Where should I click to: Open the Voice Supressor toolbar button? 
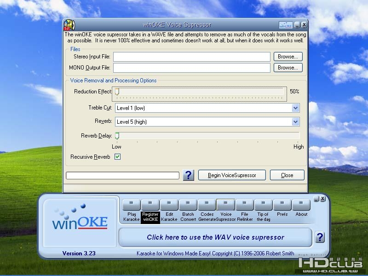pyautogui.click(x=225, y=205)
